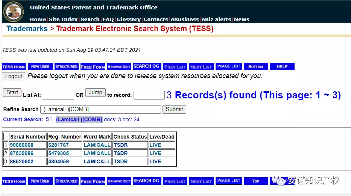Click bottom Next List button
351x196 pixels.
click(x=201, y=181)
